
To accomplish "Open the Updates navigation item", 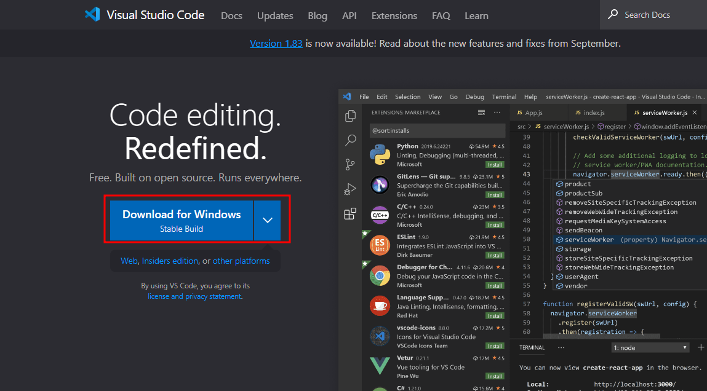I will coord(275,16).
